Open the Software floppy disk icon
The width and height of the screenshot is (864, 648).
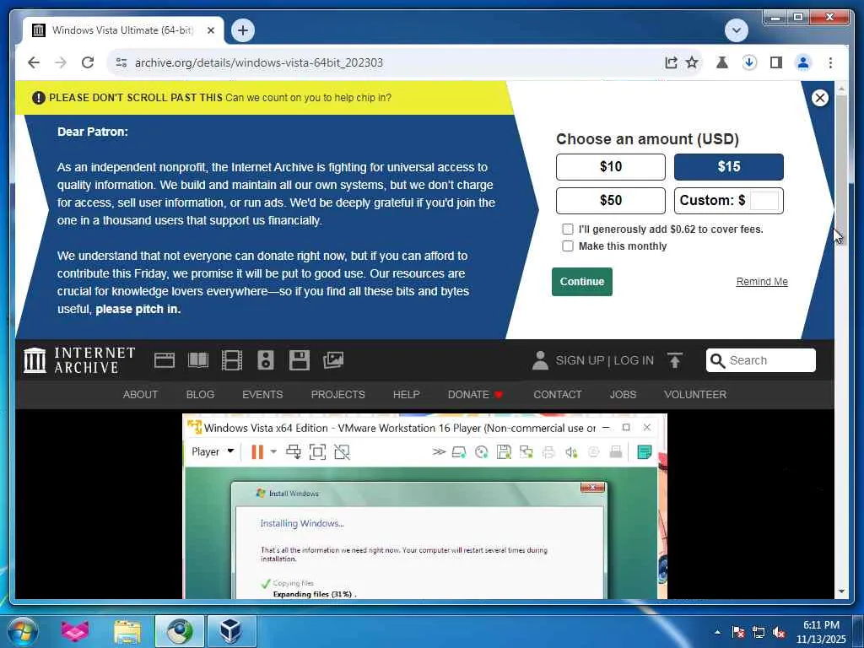300,360
